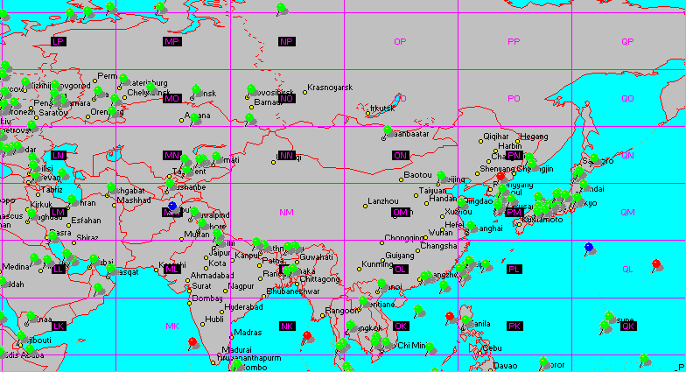Select the OP grid square label
The image size is (686, 372).
click(x=400, y=42)
